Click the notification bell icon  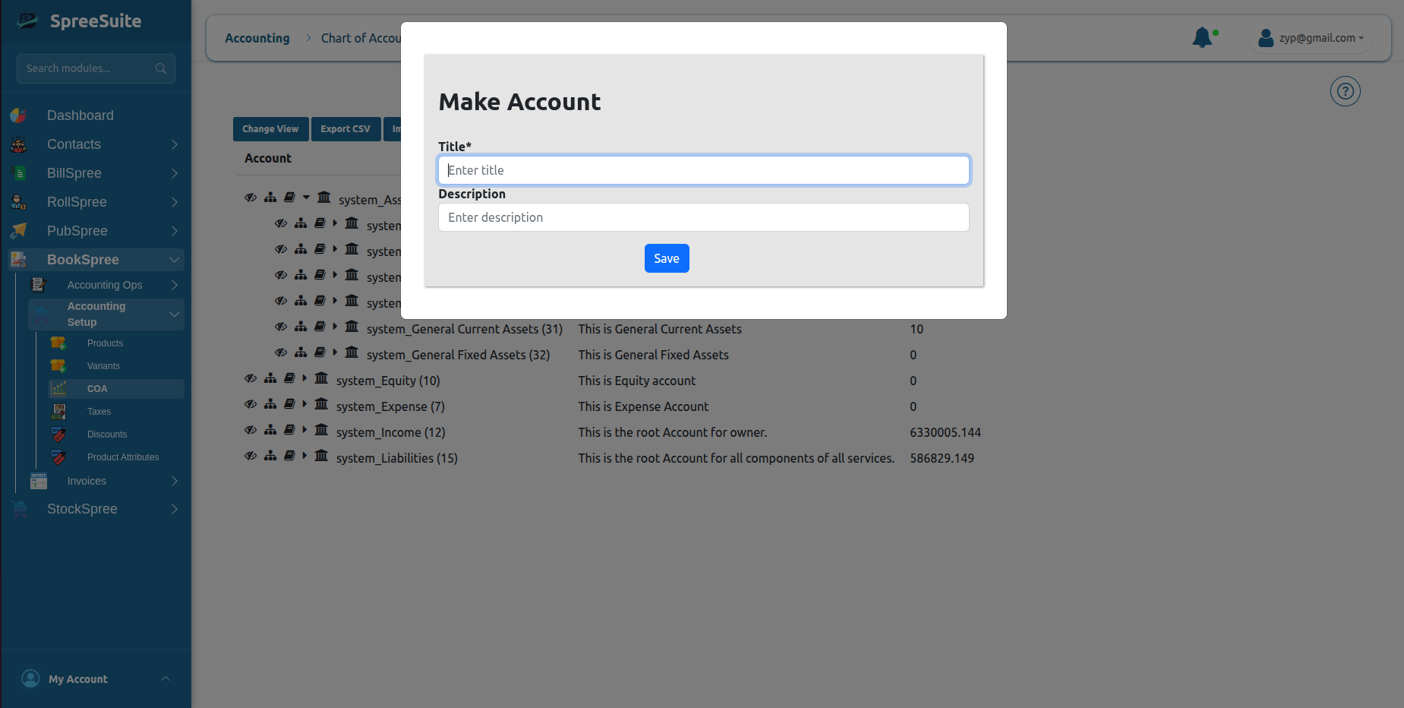[1202, 37]
